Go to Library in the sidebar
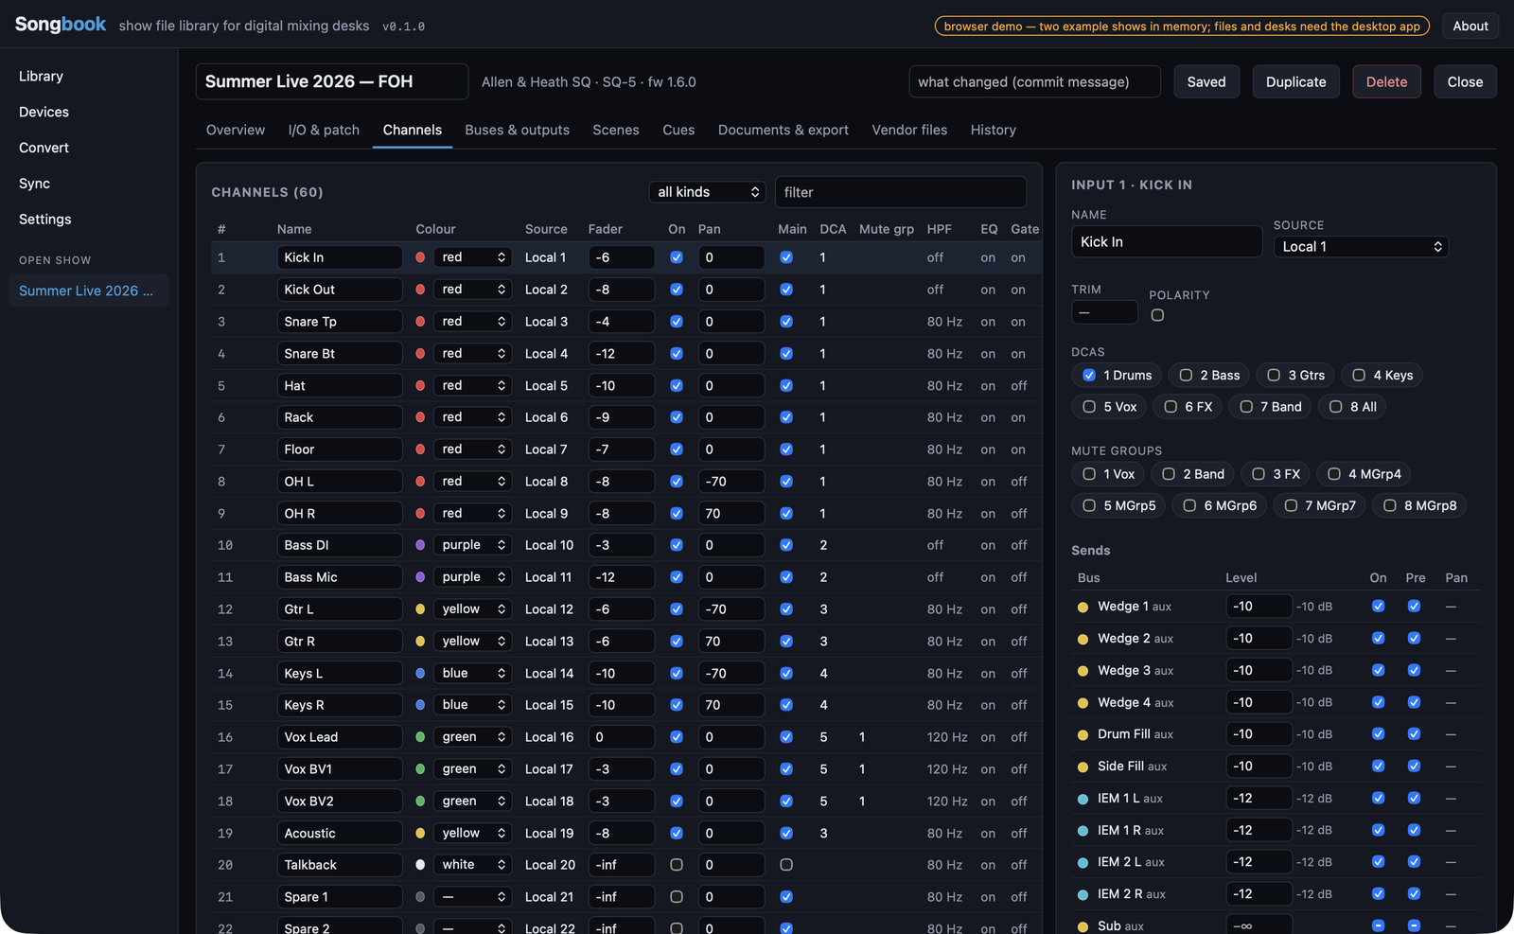Viewport: 1514px width, 934px height. [89, 77]
